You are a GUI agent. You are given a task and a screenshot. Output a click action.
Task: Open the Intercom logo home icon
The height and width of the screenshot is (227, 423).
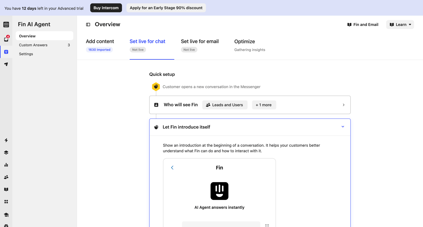pos(6,25)
